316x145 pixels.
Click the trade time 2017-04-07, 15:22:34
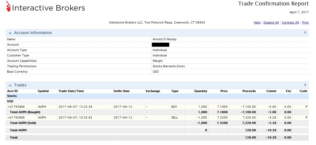tap(75, 107)
